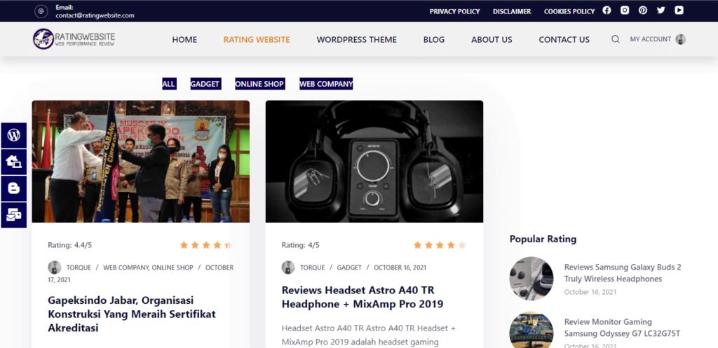This screenshot has width=718, height=348.
Task: Click My Account text link
Action: click(x=650, y=39)
